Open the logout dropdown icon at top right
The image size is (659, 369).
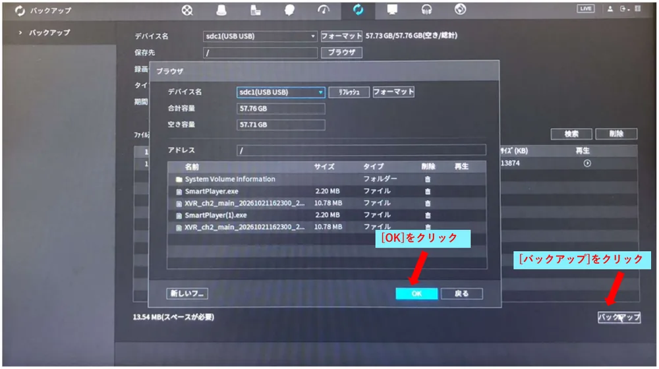(x=624, y=9)
